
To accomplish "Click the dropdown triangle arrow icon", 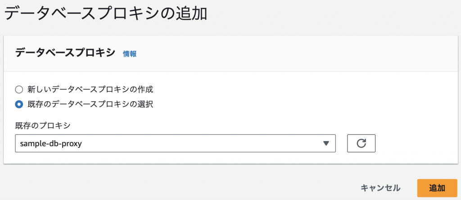I will (326, 143).
